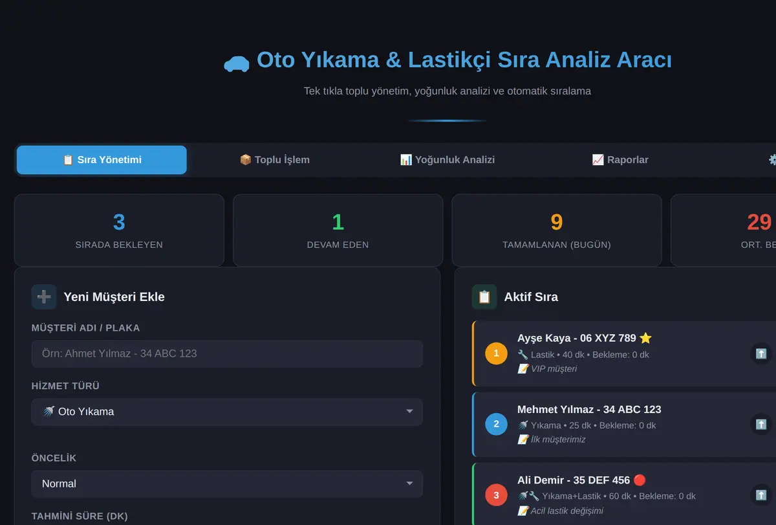Screen dimensions: 776x525
Task: Open the Öncelik dropdown showing Normal
Action: pos(227,484)
